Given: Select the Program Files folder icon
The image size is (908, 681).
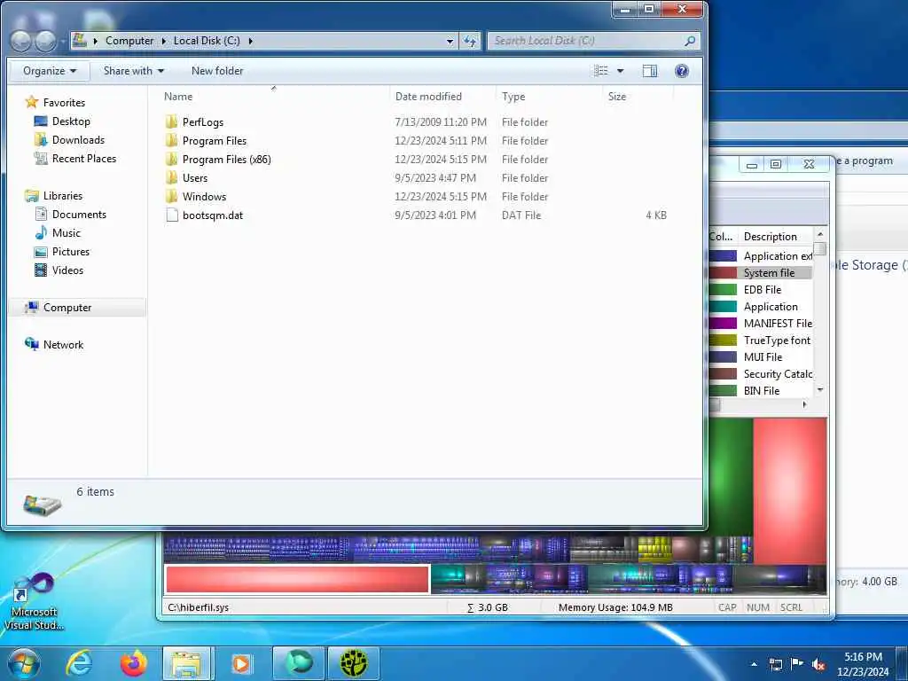Looking at the screenshot, I should [x=171, y=141].
